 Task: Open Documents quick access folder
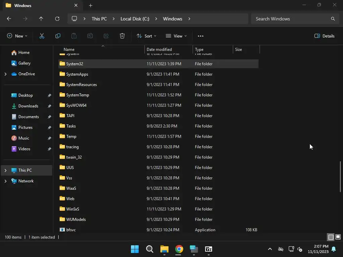pos(28,117)
